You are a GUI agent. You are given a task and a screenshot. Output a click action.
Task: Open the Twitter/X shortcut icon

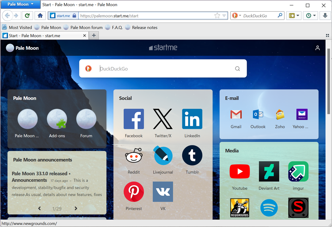[x=163, y=119]
